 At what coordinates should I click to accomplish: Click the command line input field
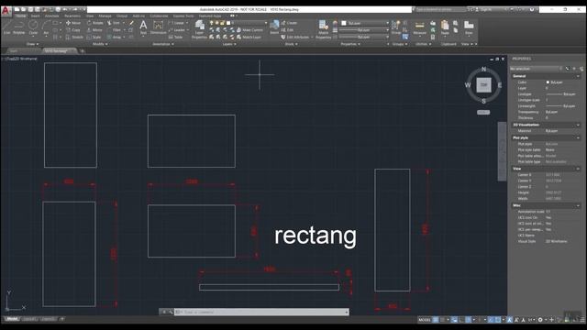tap(261, 312)
